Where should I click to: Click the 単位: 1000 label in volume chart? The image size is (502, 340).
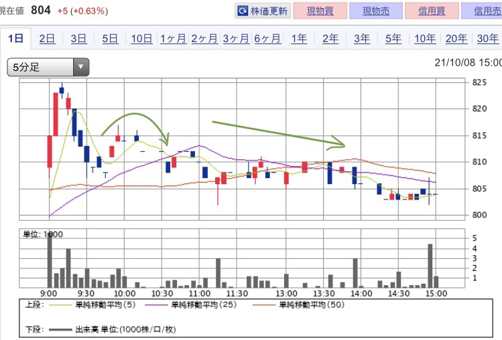click(x=43, y=234)
